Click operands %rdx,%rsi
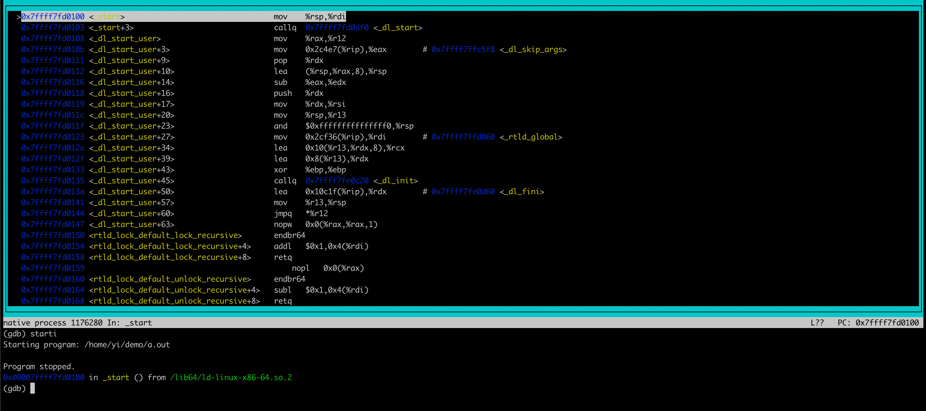Screen dimensions: 926x411 (325, 104)
